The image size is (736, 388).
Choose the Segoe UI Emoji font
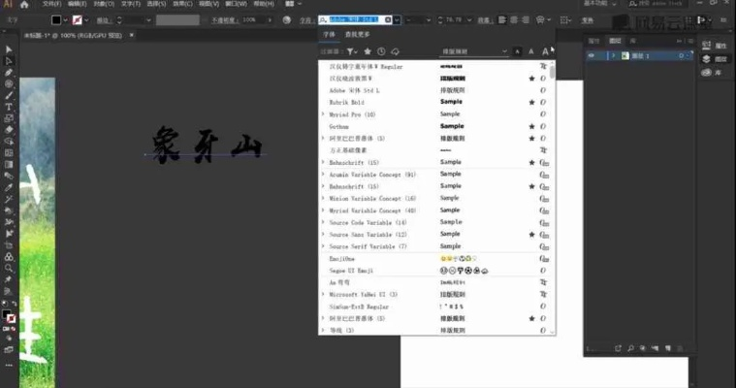pyautogui.click(x=355, y=270)
